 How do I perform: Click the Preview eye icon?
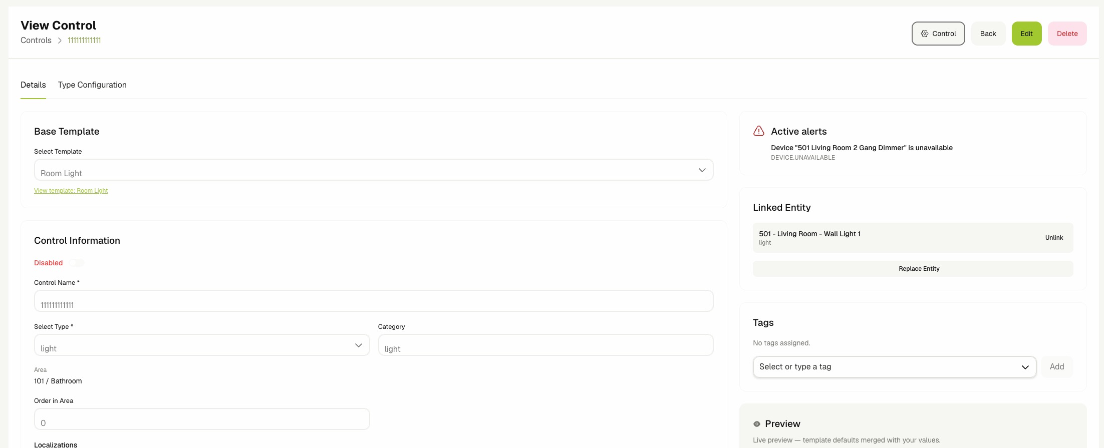(x=757, y=424)
